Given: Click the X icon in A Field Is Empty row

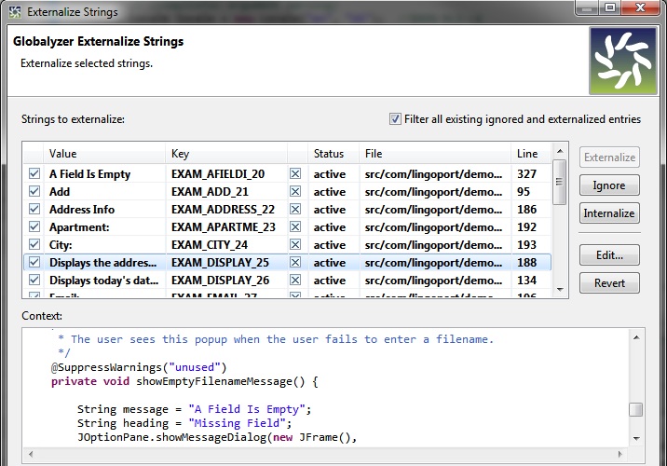Looking at the screenshot, I should pos(295,174).
